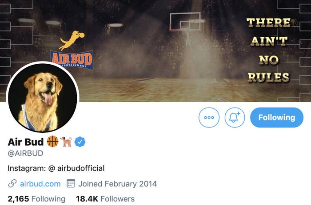
Task: Click the blue verified checkmark badge
Action: point(80,142)
